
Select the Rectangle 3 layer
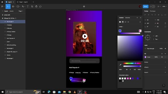click(10, 22)
